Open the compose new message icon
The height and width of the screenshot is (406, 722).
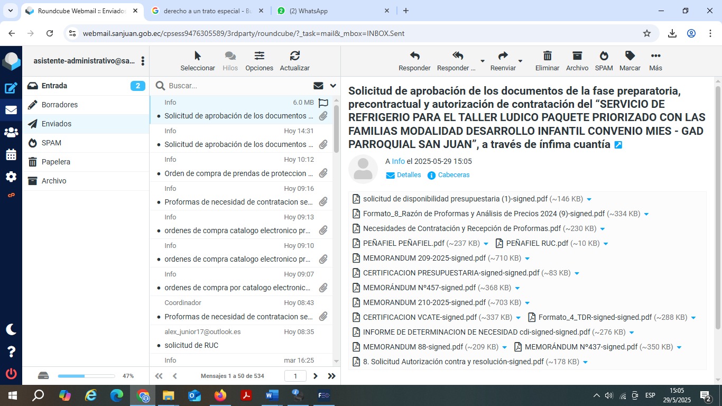[11, 88]
